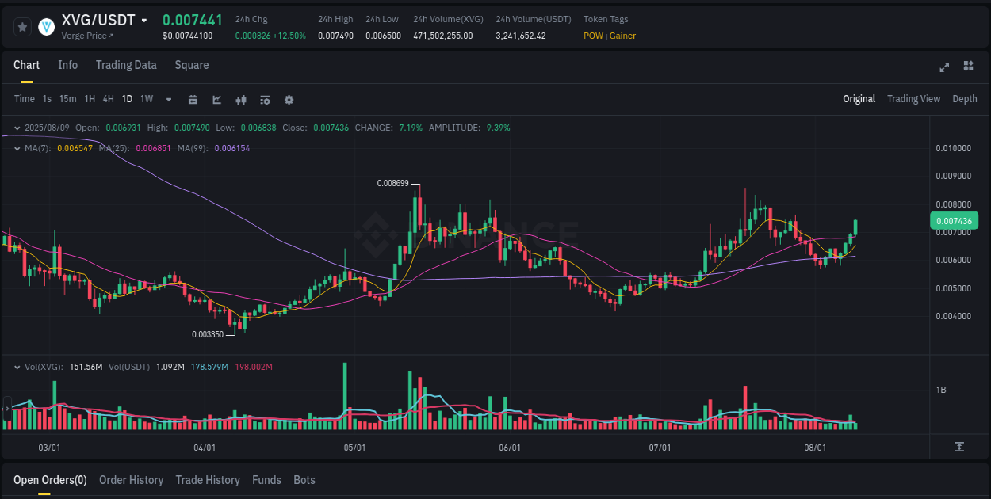Open the Square tab

[191, 65]
